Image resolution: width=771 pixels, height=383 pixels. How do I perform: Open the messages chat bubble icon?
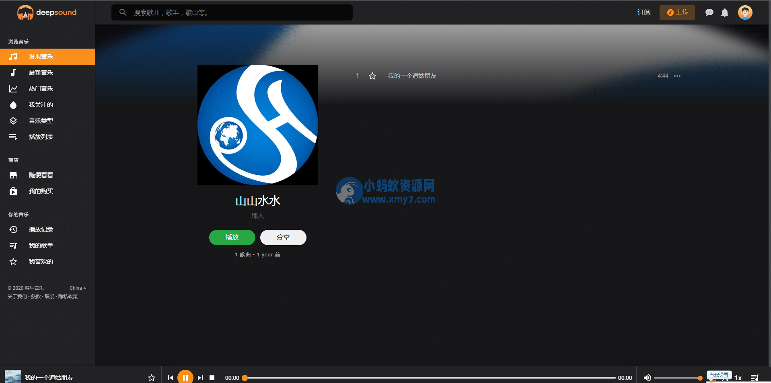click(709, 12)
